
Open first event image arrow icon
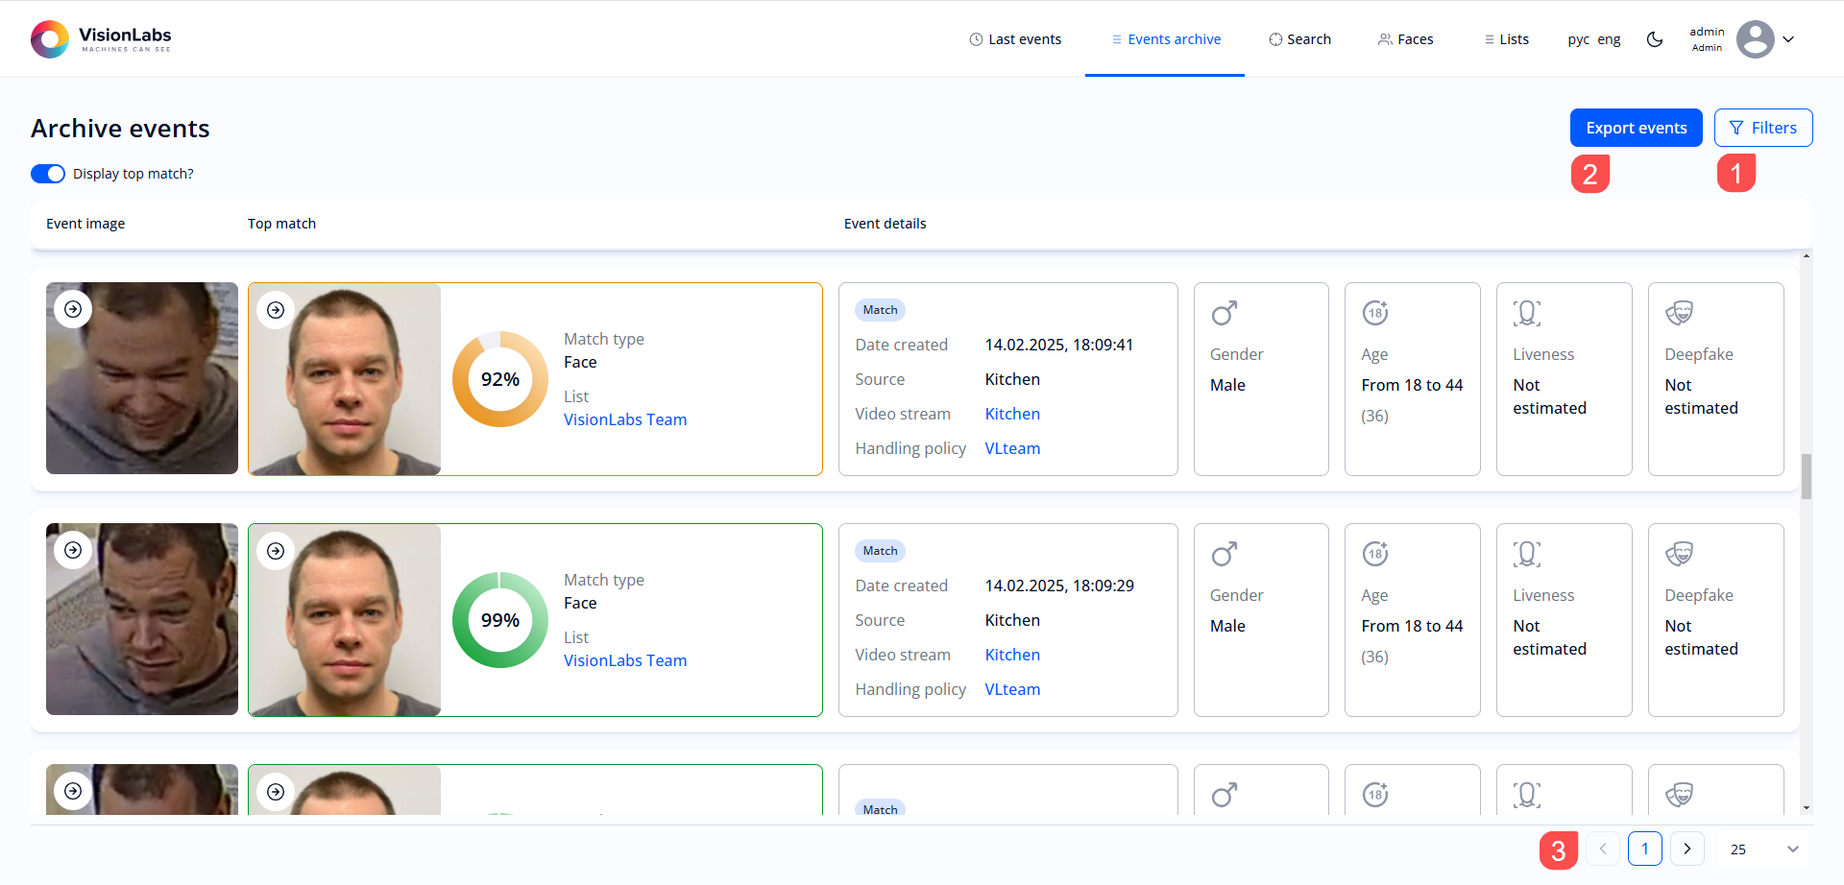click(x=73, y=309)
